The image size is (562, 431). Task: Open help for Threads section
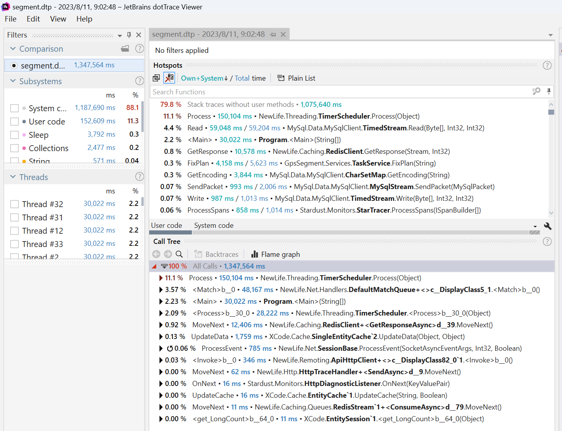[139, 177]
